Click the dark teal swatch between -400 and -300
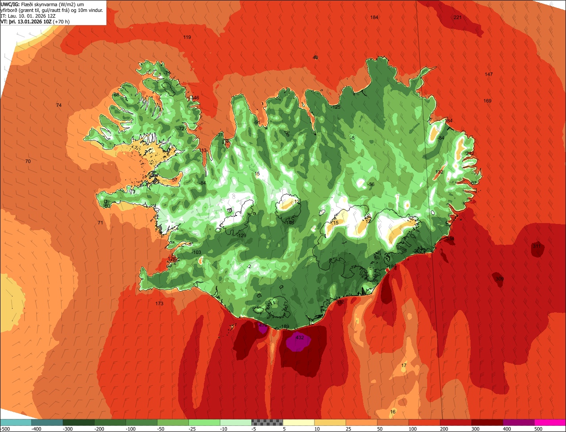This screenshot has height=432, width=566. (47, 422)
